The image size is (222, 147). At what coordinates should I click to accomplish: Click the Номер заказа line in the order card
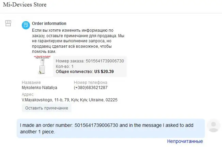[90, 61]
